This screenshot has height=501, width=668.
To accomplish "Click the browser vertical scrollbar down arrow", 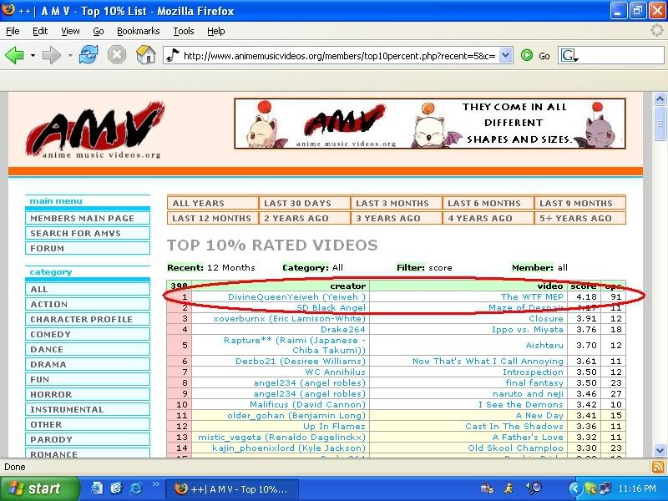I will click(660, 452).
